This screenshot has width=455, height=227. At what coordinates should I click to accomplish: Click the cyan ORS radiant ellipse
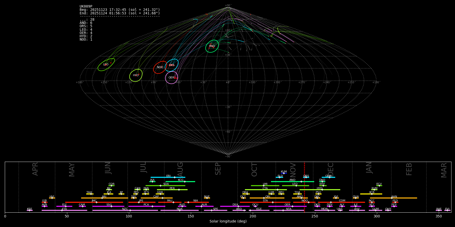[172, 65]
